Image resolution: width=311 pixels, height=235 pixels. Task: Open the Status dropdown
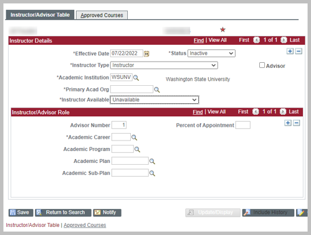click(x=211, y=53)
